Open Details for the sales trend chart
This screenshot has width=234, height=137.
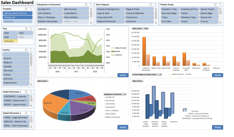pyautogui.click(x=123, y=75)
